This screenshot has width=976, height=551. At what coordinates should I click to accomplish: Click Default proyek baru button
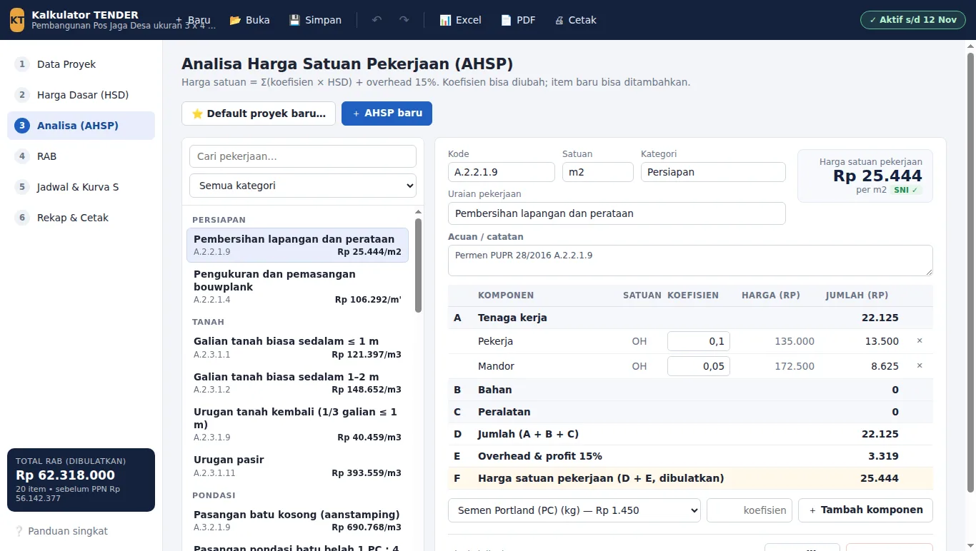point(259,113)
